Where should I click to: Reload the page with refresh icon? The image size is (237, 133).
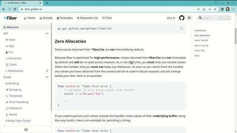click(15, 9)
